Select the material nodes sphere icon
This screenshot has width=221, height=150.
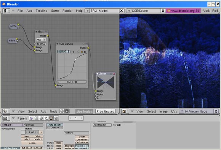coord(62,111)
